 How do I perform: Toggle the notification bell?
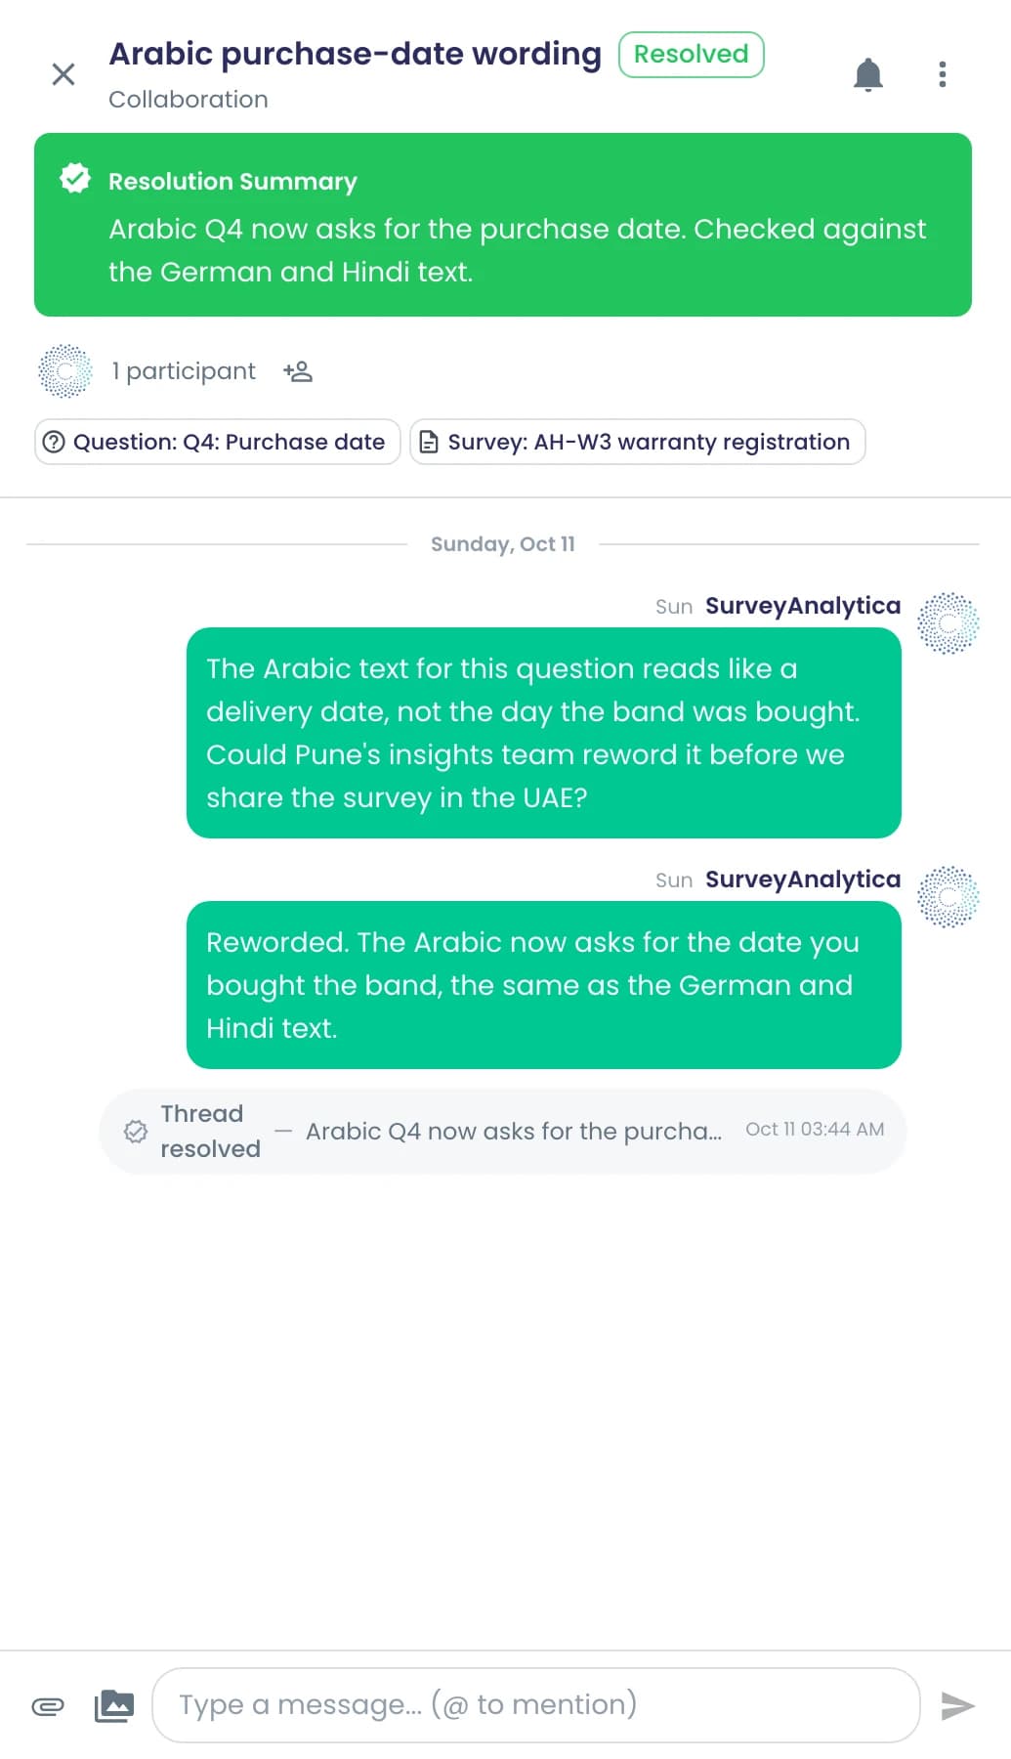(867, 74)
